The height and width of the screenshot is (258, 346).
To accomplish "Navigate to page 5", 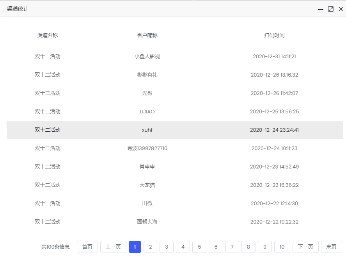I will [199, 247].
